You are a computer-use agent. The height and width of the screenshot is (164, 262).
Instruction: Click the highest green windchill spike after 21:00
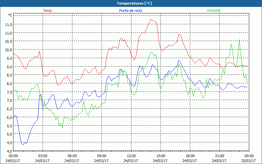click(239, 39)
